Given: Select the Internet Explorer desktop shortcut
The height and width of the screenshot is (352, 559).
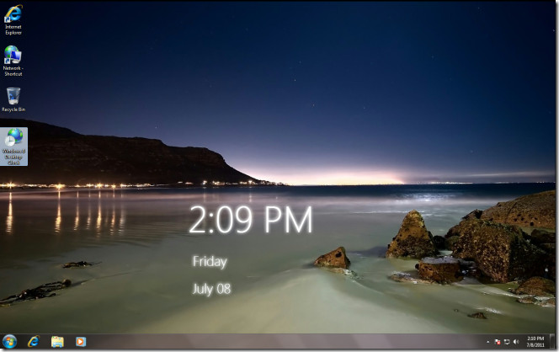Looking at the screenshot, I should click(13, 19).
